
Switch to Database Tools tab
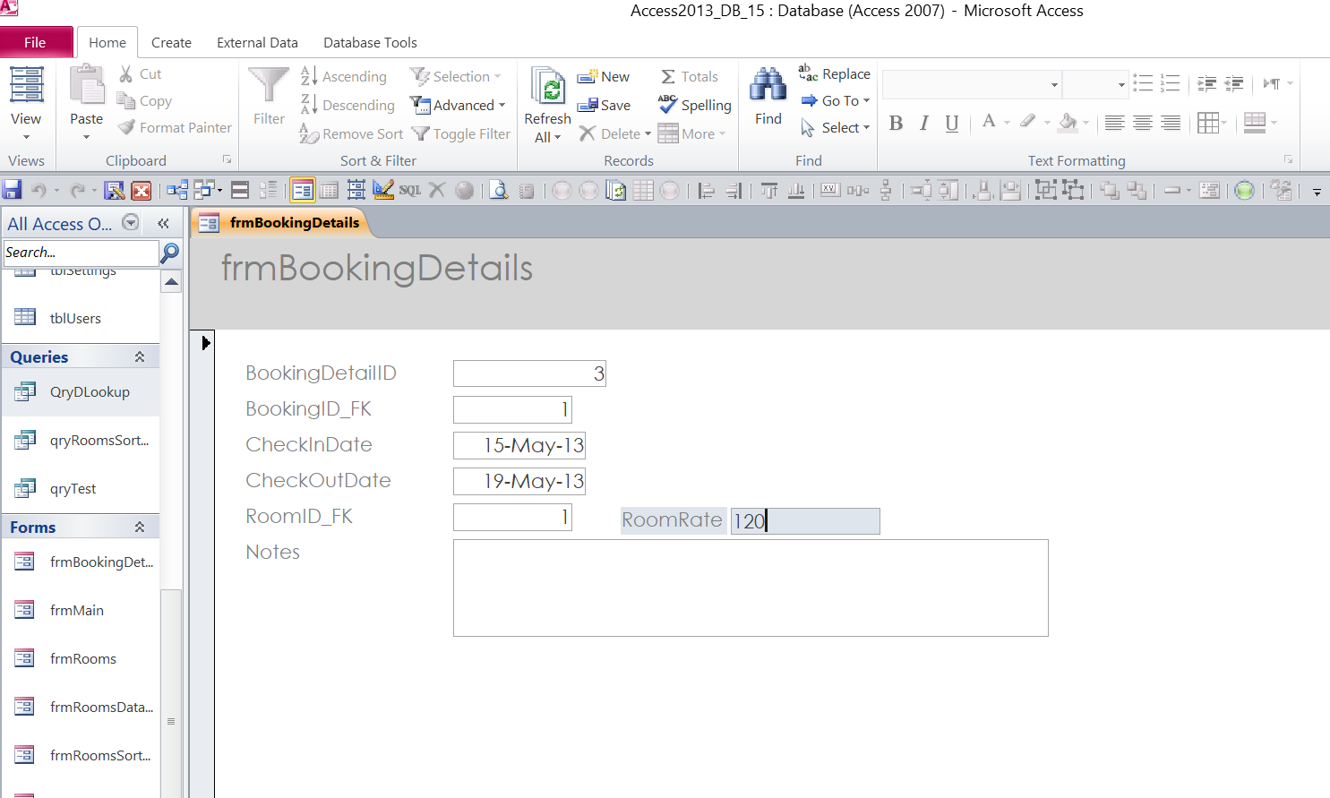coord(370,42)
